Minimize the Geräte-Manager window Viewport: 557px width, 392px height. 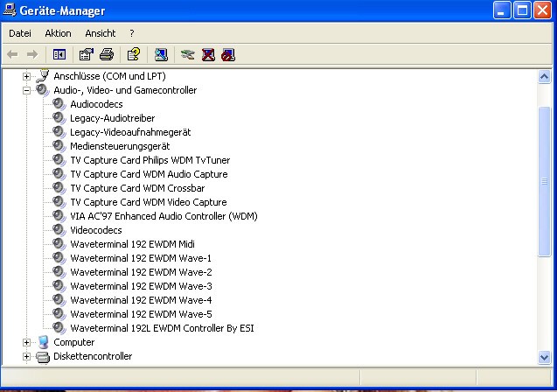pyautogui.click(x=502, y=10)
